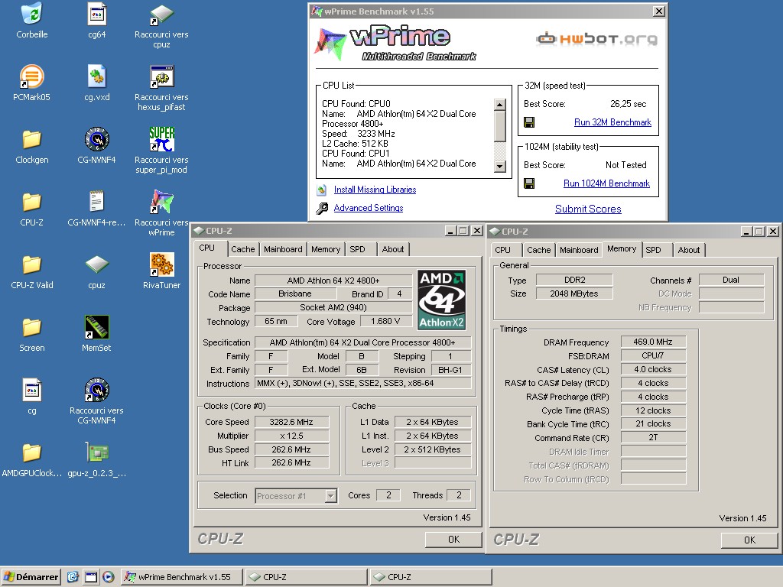This screenshot has height=587, width=783.
Task: Launch the cpuz desktop executable
Action: (96, 265)
